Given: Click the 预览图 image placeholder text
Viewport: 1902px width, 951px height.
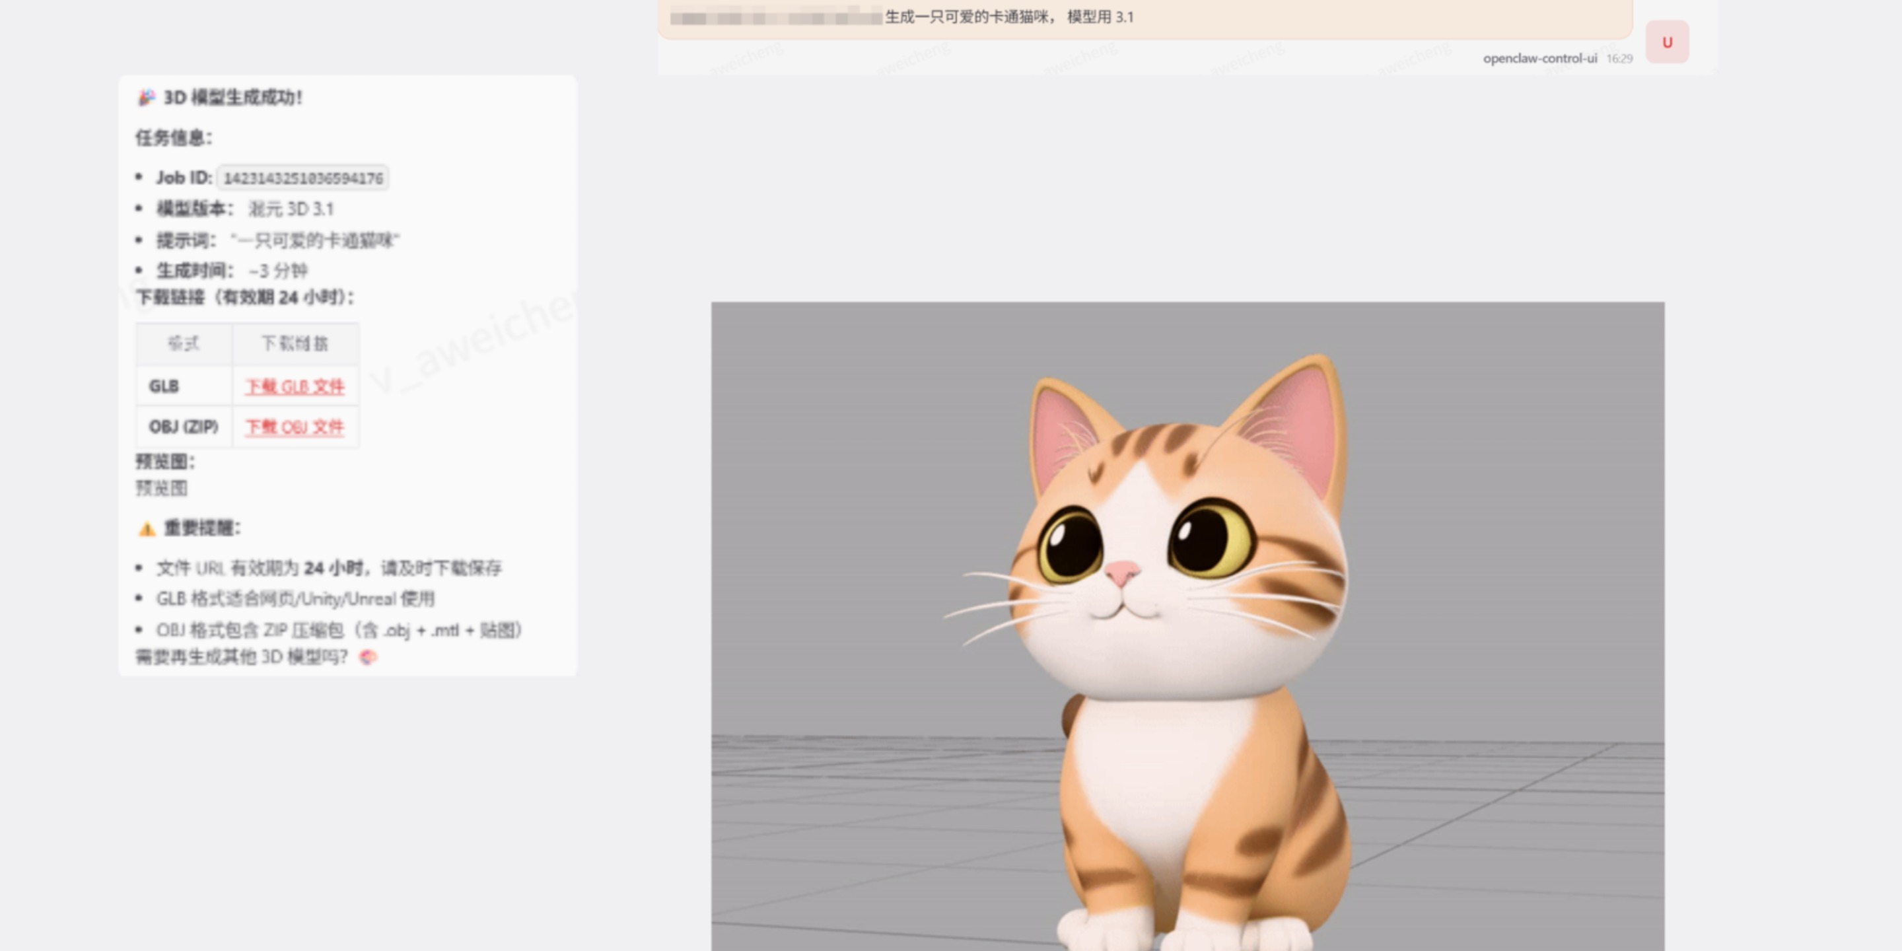Looking at the screenshot, I should point(161,488).
